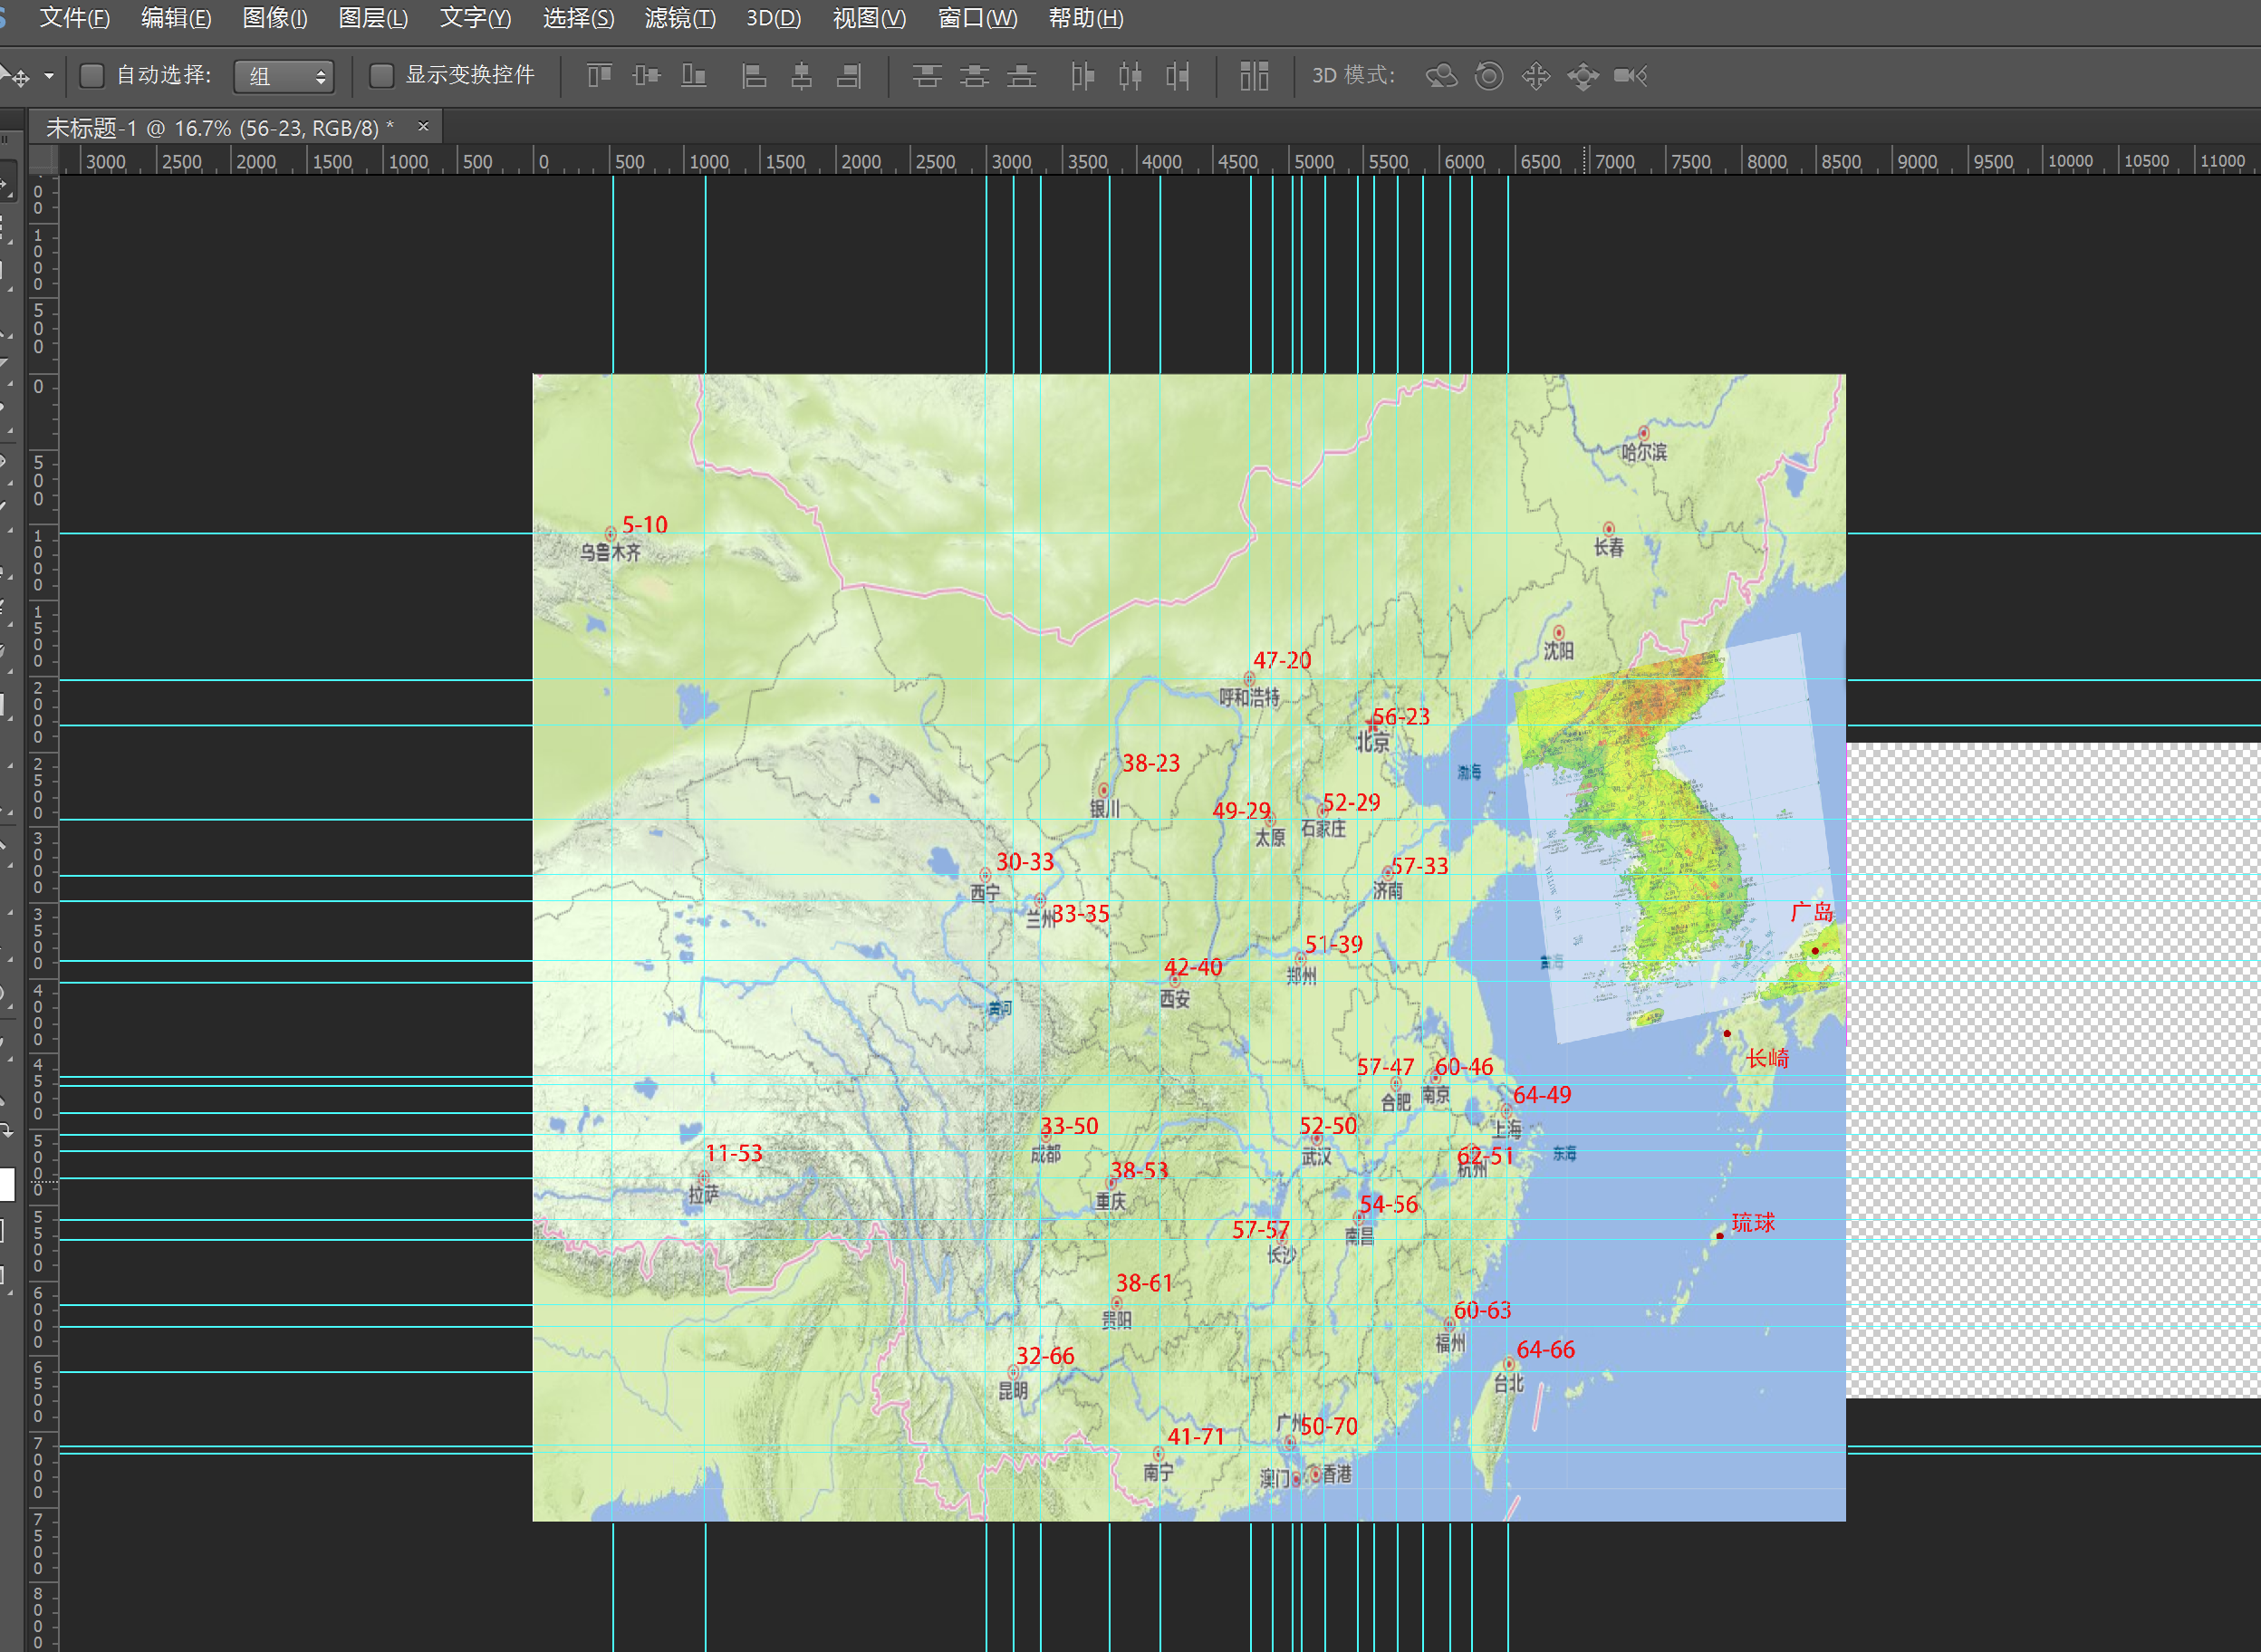Click Distribute left edges icon

click(x=1082, y=76)
